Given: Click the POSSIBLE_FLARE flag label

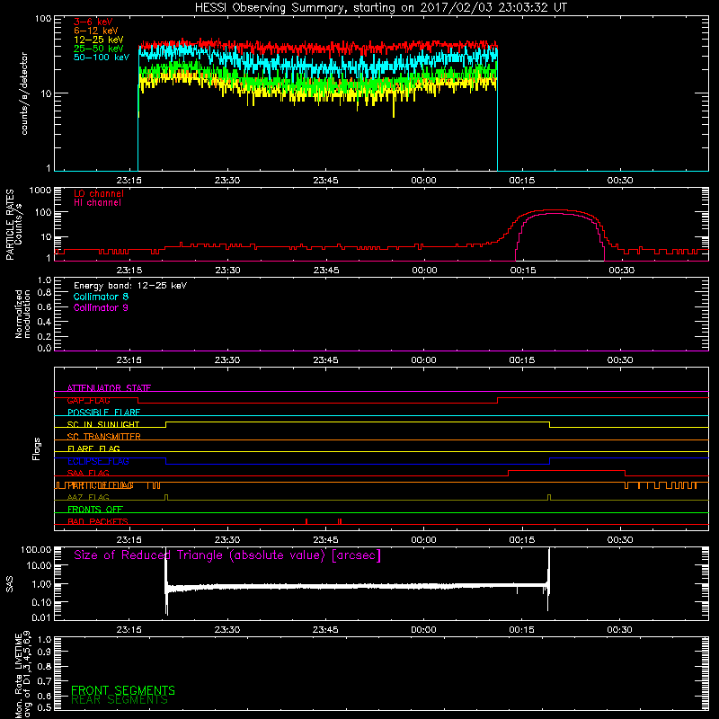Looking at the screenshot, I should pyautogui.click(x=103, y=413).
